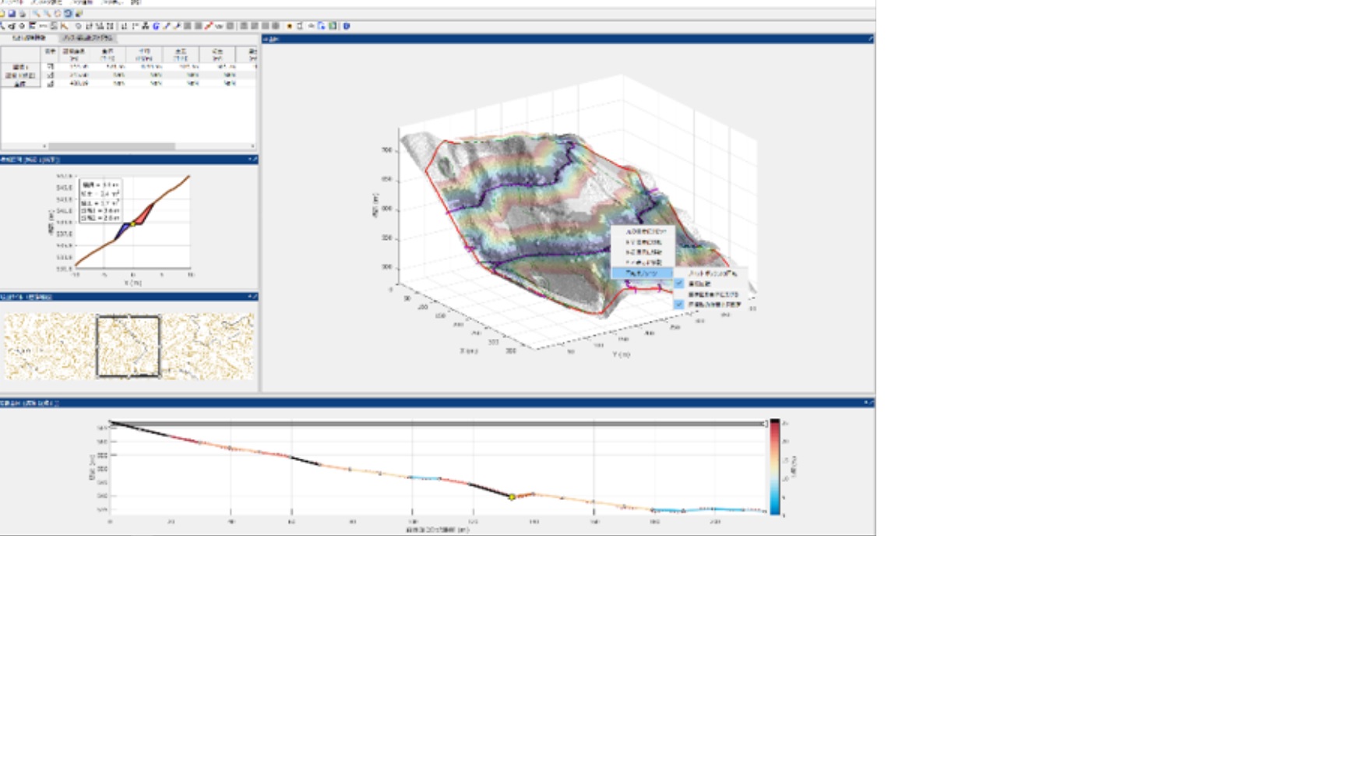Select the second magnifier zoom tool
1346x757 pixels.
[x=47, y=13]
